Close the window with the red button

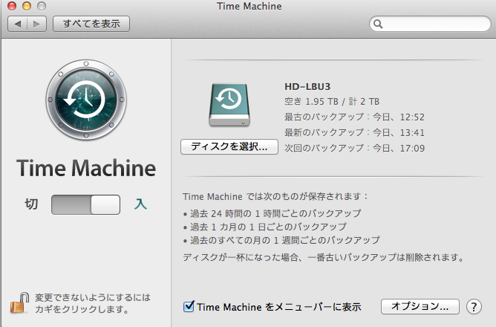coord(12,6)
